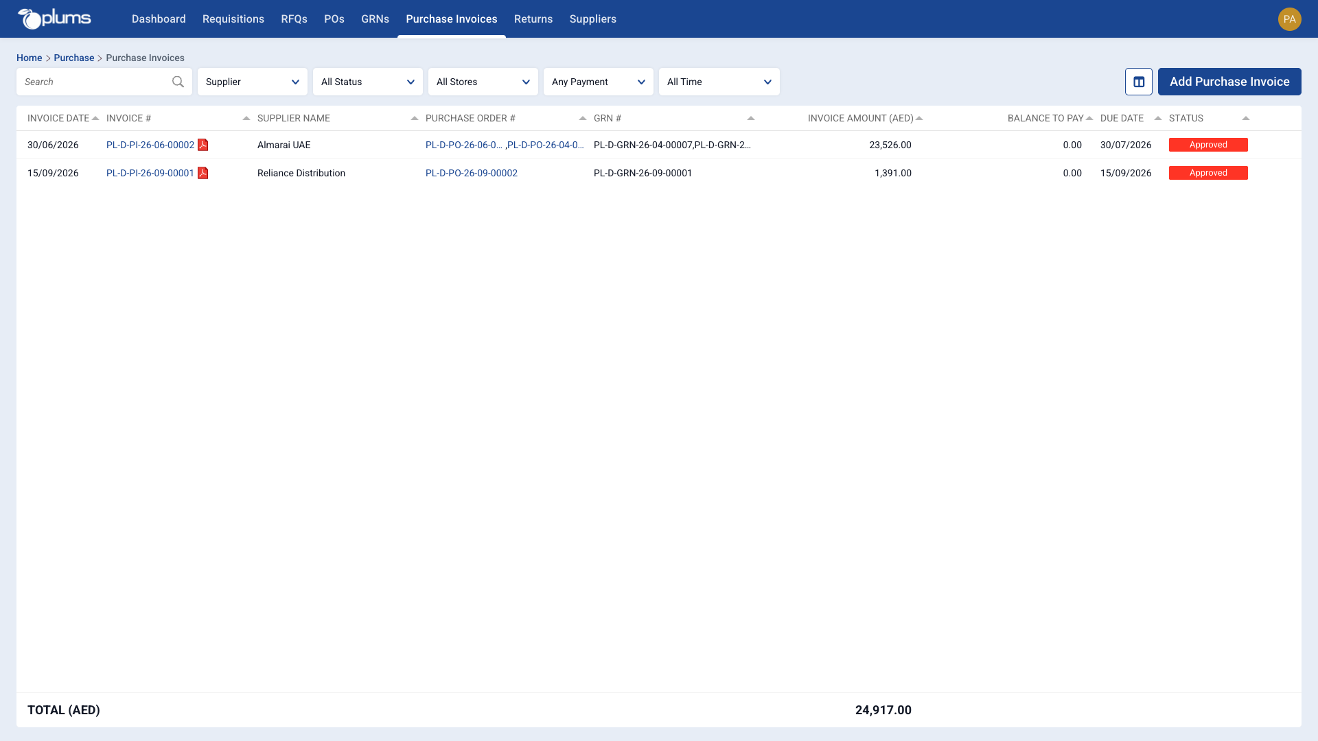Open GRNs tab

375,19
